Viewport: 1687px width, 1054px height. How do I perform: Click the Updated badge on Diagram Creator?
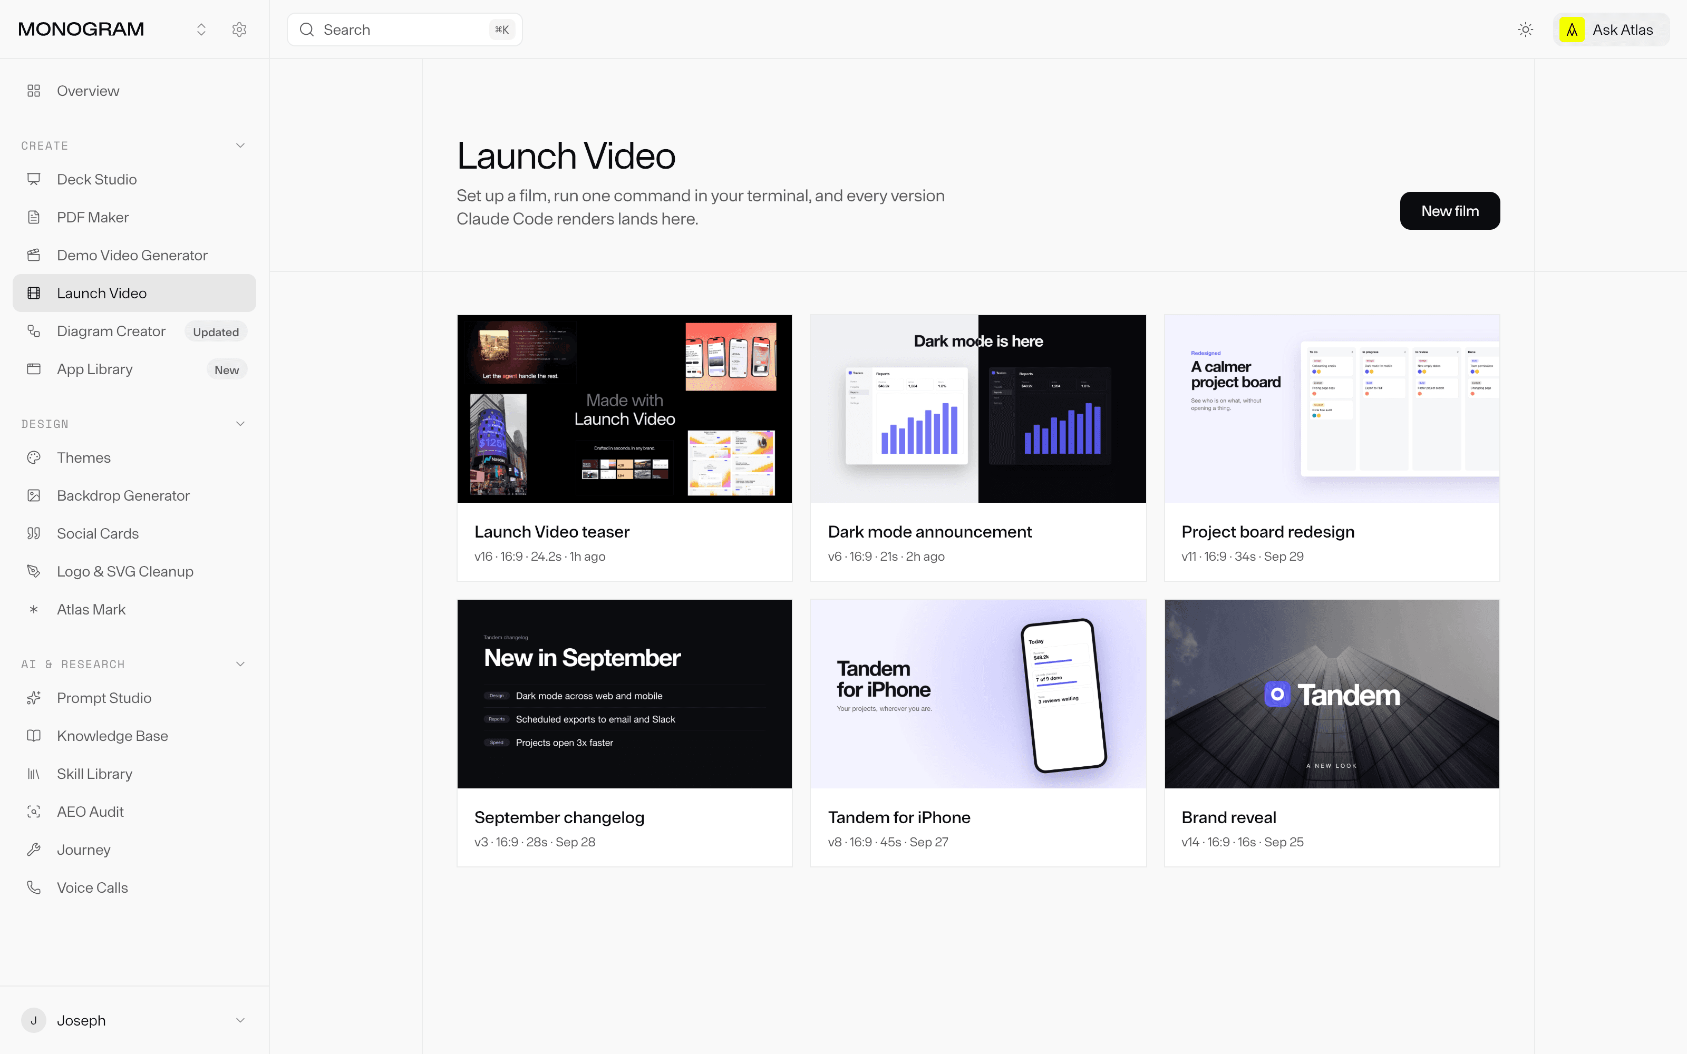click(x=216, y=332)
